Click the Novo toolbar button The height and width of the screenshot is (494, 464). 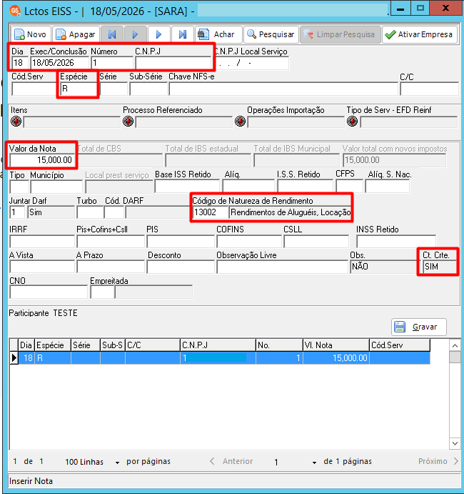[x=31, y=34]
